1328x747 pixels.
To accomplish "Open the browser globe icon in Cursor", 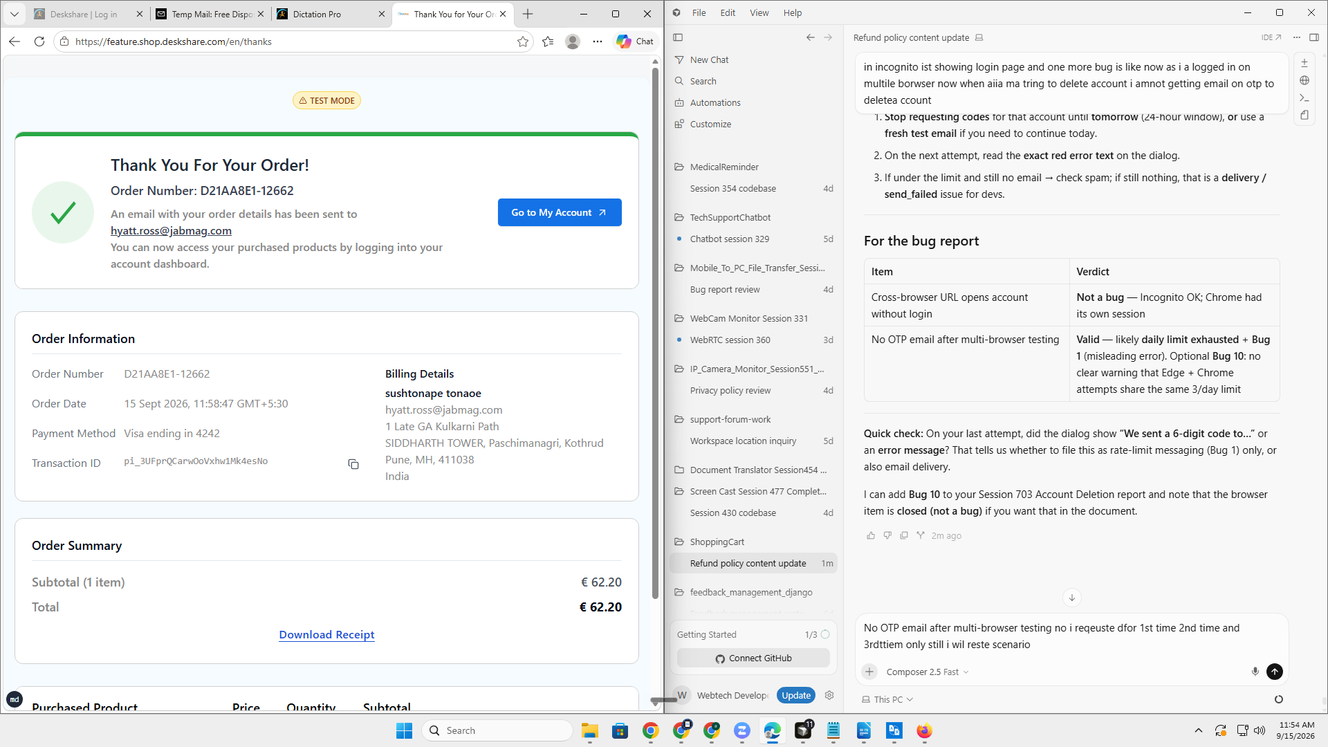I will pyautogui.click(x=1304, y=80).
